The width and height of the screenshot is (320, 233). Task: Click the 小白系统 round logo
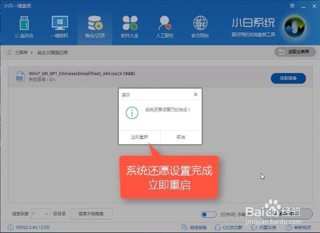pos(295,27)
